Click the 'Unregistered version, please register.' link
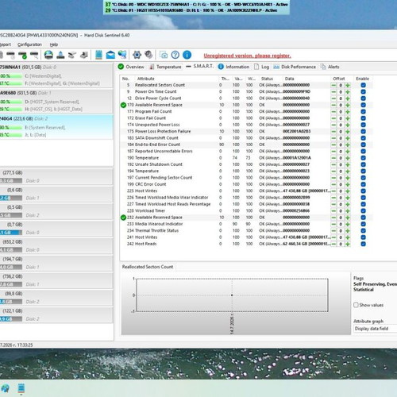Screen dimensions: 397x397 click(247, 56)
